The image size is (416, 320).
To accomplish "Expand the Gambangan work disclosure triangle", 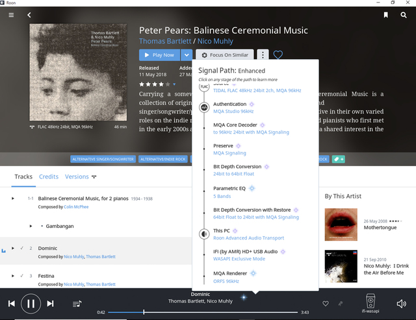I will pyautogui.click(x=31, y=226).
